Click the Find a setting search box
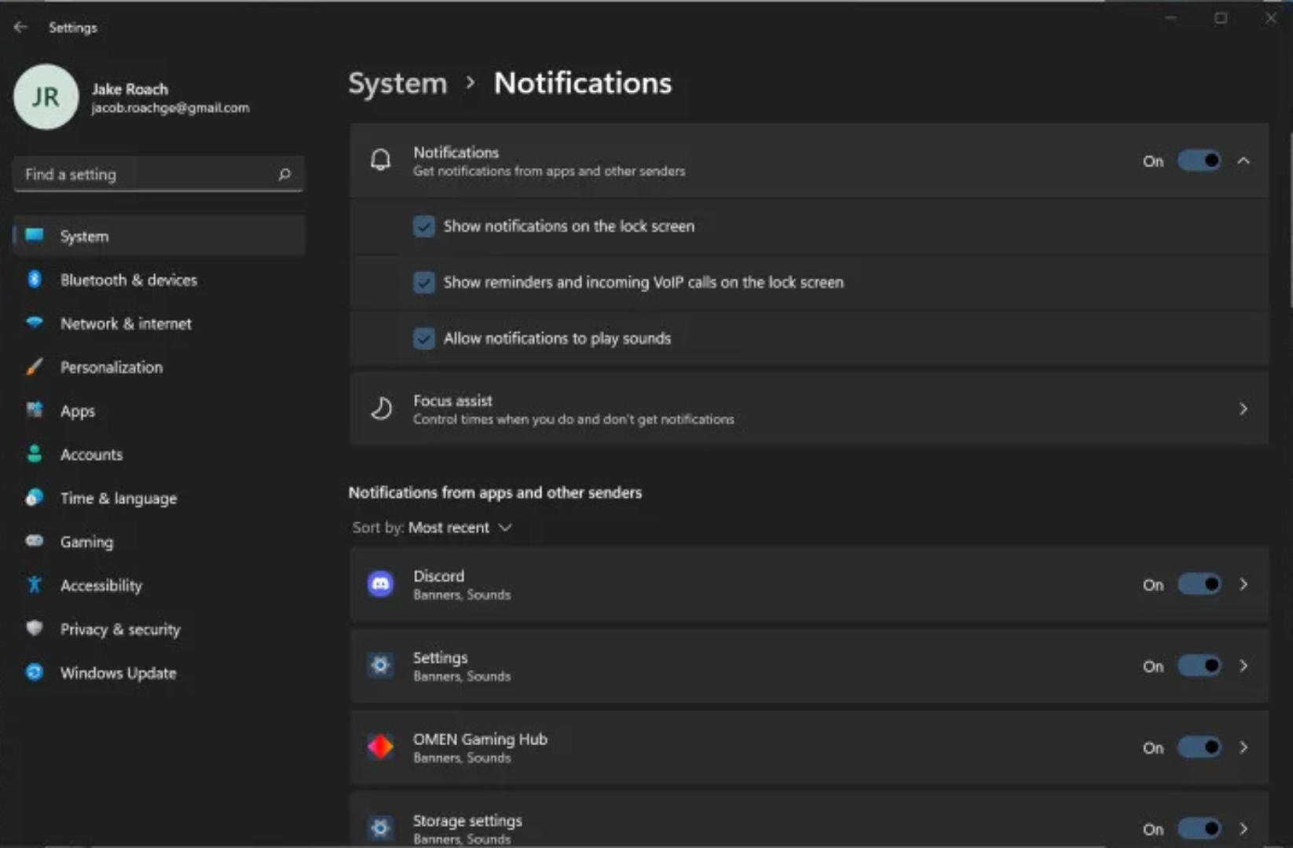 [145, 174]
